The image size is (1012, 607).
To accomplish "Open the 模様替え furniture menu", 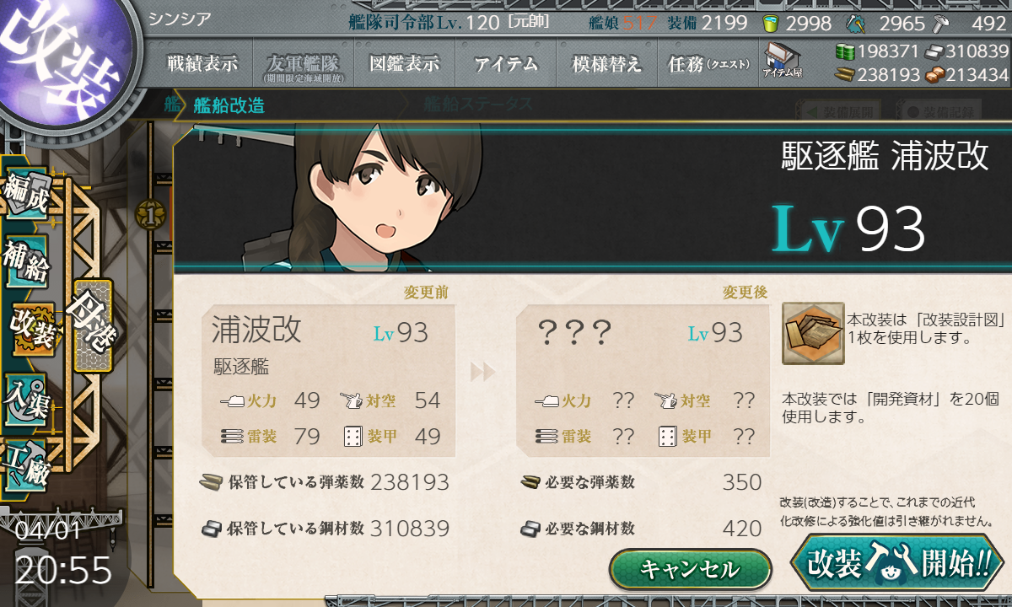I will [x=606, y=63].
